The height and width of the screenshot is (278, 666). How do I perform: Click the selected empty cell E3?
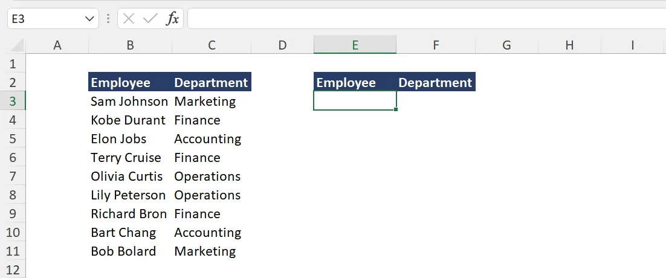[x=355, y=100]
